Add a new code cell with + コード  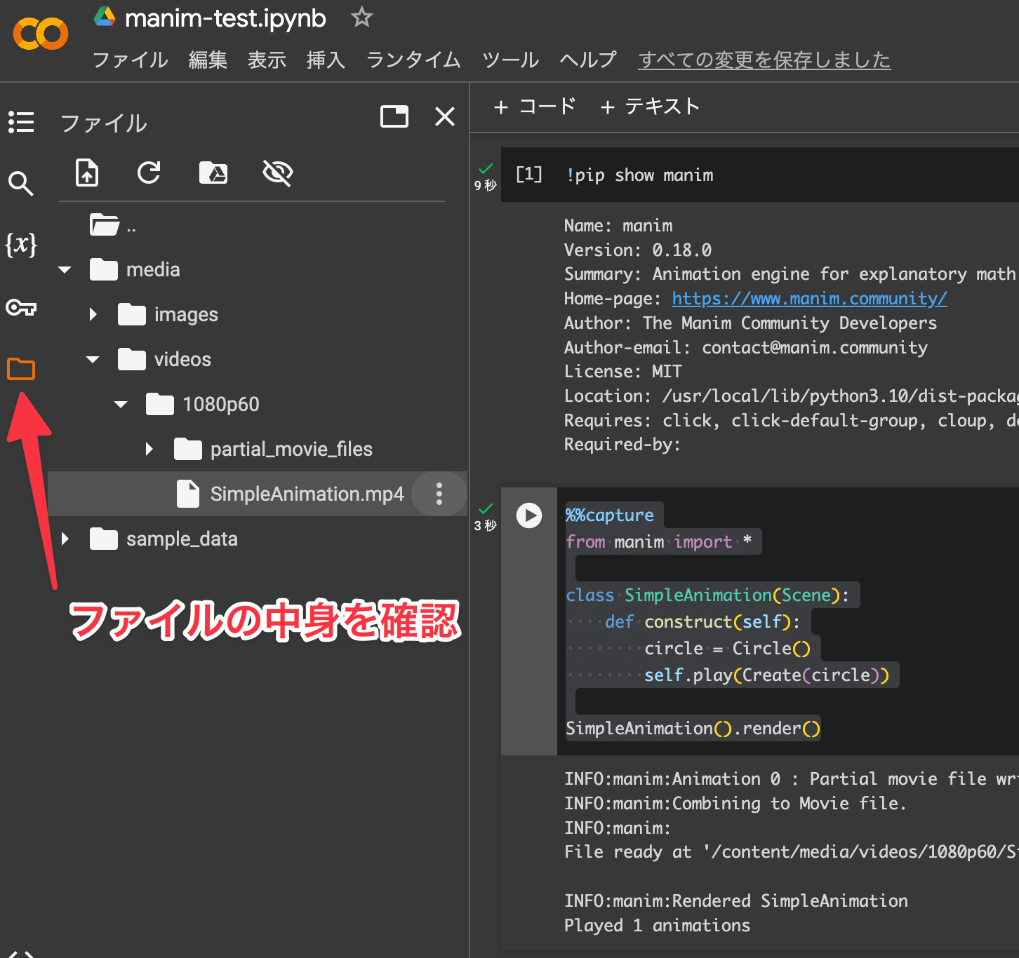(535, 107)
